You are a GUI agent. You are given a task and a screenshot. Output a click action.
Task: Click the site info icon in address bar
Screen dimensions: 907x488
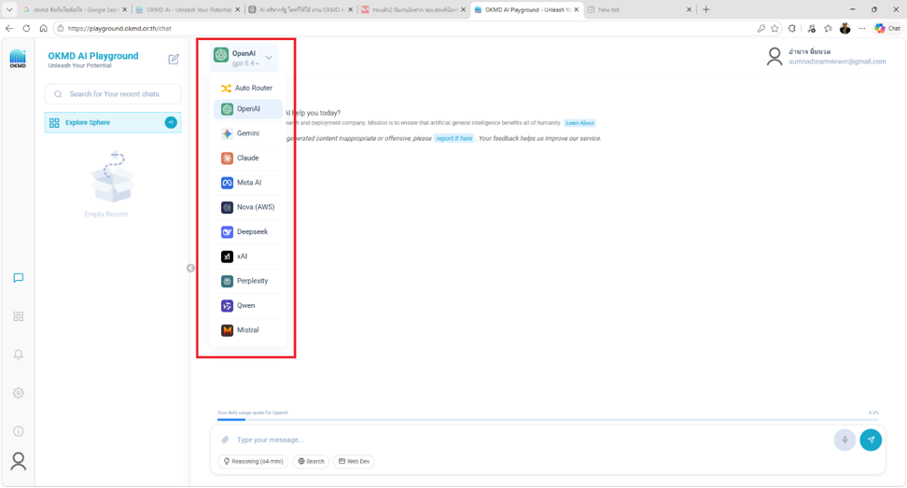coord(60,28)
